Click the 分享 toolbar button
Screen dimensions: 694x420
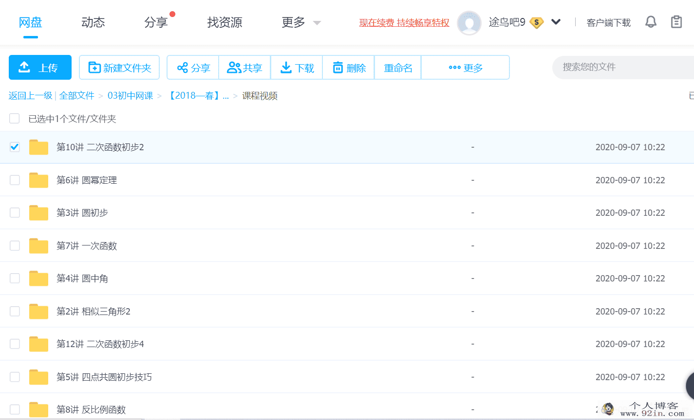pyautogui.click(x=193, y=68)
